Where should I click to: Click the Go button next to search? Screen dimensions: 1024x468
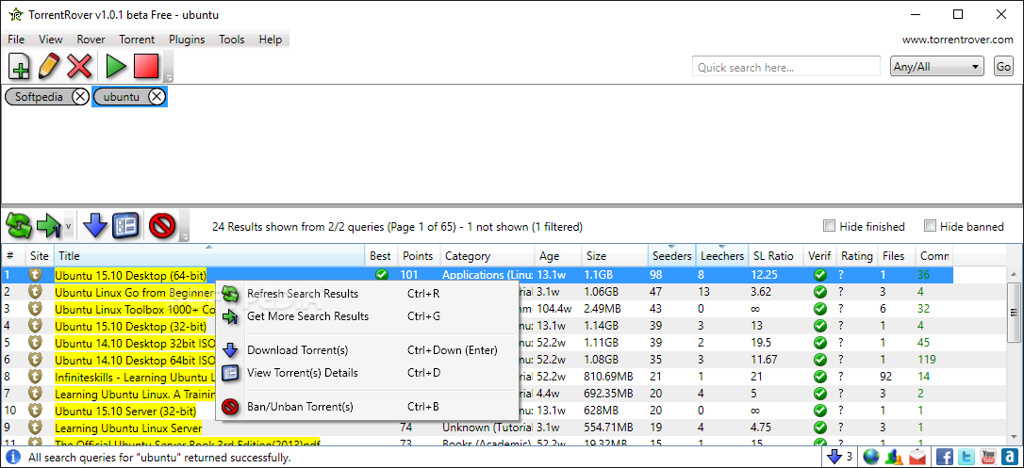[1004, 67]
